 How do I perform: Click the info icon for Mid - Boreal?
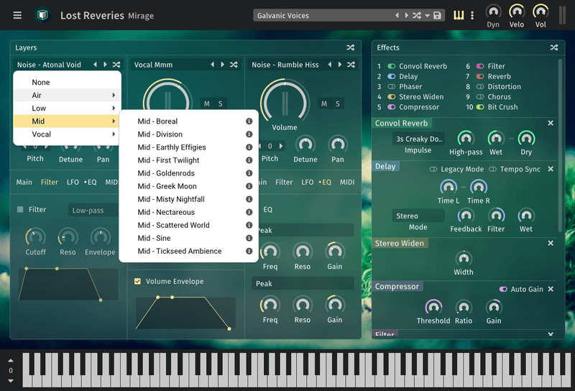249,121
